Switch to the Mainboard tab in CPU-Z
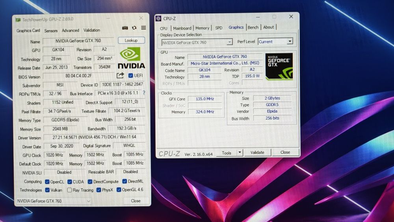Screen dimensions: 394x222 182,28
